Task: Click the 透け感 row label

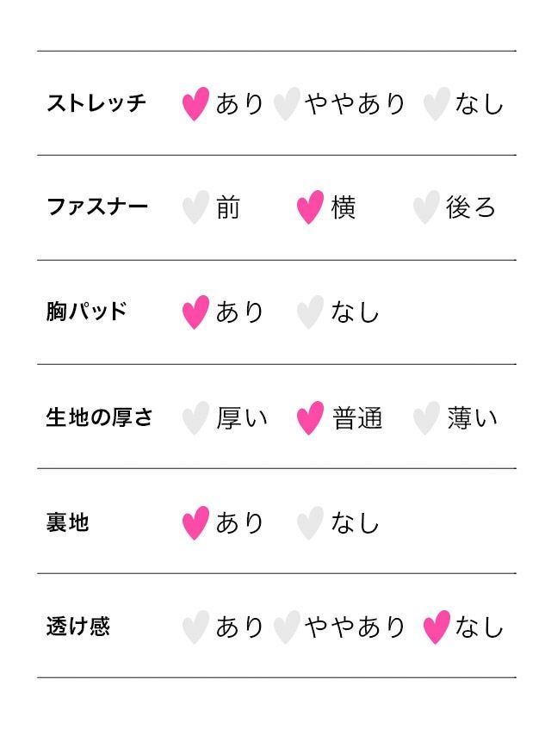Action: (x=77, y=627)
